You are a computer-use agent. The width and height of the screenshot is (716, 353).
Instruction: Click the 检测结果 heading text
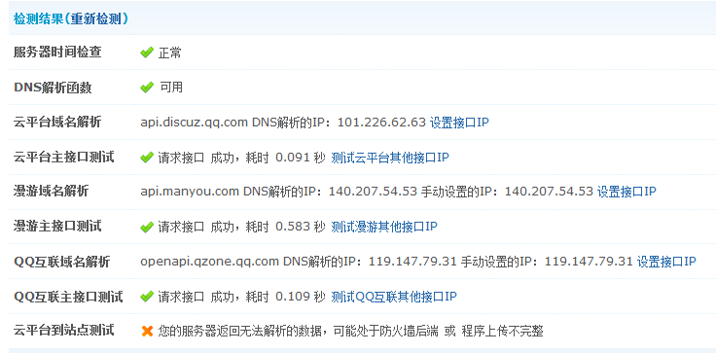(x=39, y=19)
